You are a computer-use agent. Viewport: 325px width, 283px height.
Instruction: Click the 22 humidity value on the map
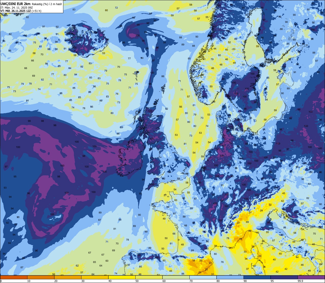point(238,223)
